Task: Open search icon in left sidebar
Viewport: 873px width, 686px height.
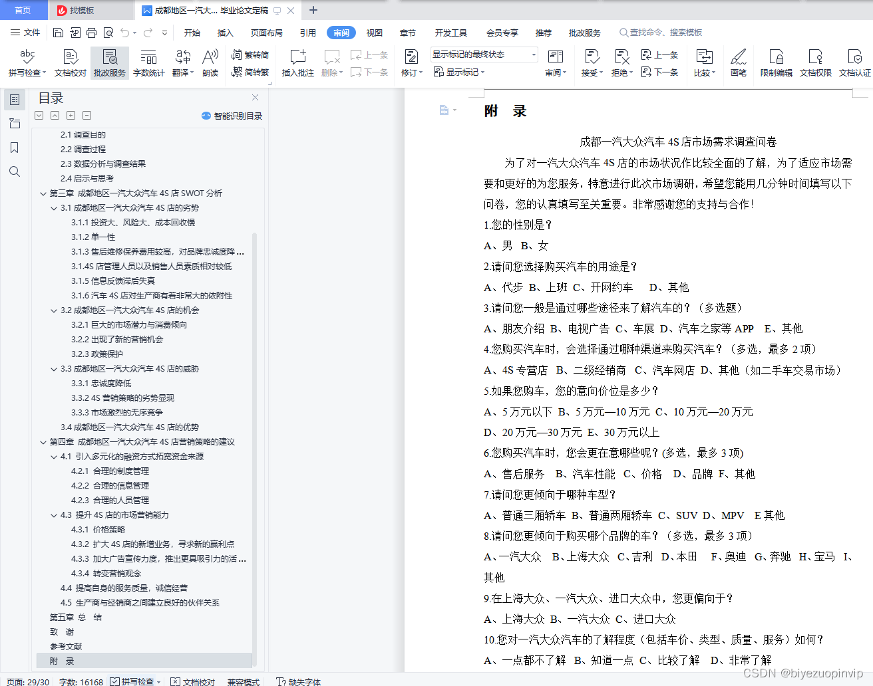Action: click(15, 171)
